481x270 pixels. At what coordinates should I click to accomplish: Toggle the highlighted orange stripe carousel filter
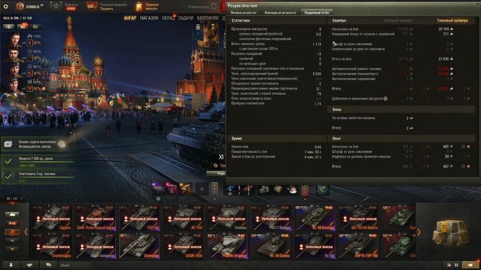(x=12, y=232)
